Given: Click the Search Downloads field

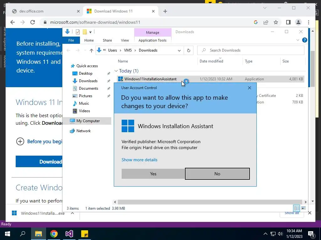Looking at the screenshot, I should pyautogui.click(x=250, y=50).
